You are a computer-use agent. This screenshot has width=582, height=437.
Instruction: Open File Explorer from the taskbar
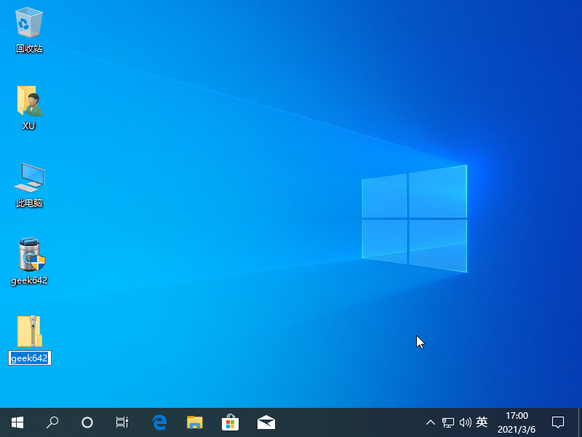(x=194, y=422)
